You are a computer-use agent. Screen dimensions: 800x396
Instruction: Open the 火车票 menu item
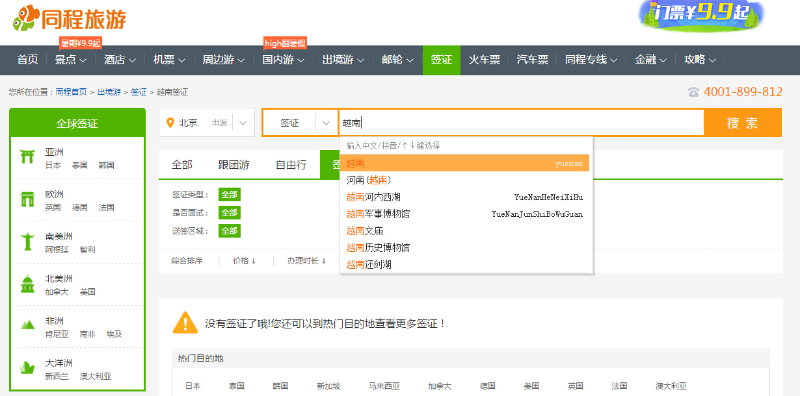pyautogui.click(x=485, y=60)
